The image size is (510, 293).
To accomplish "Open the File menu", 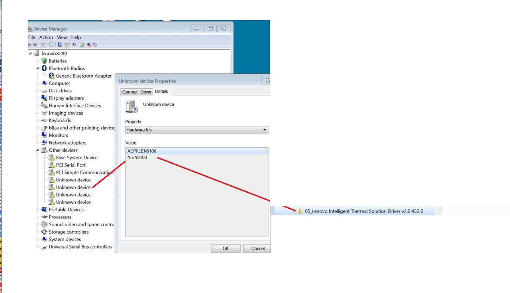I will pyautogui.click(x=32, y=37).
